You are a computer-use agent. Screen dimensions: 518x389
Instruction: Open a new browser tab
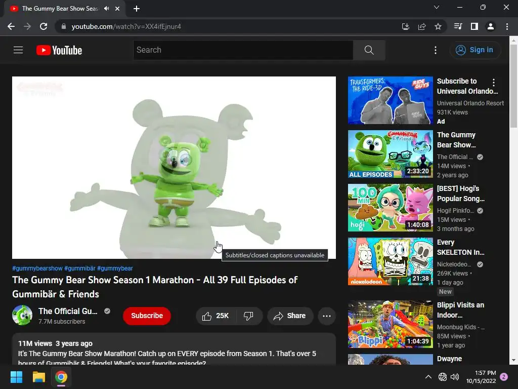pyautogui.click(x=137, y=9)
